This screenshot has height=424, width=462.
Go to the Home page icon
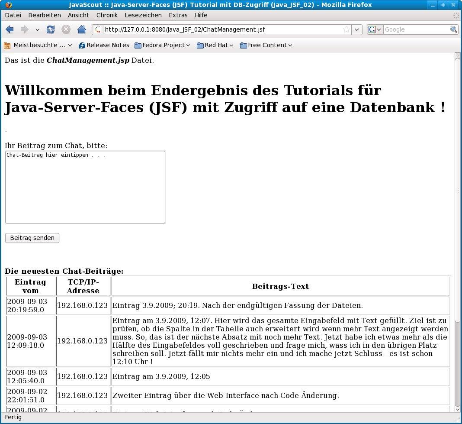click(81, 29)
